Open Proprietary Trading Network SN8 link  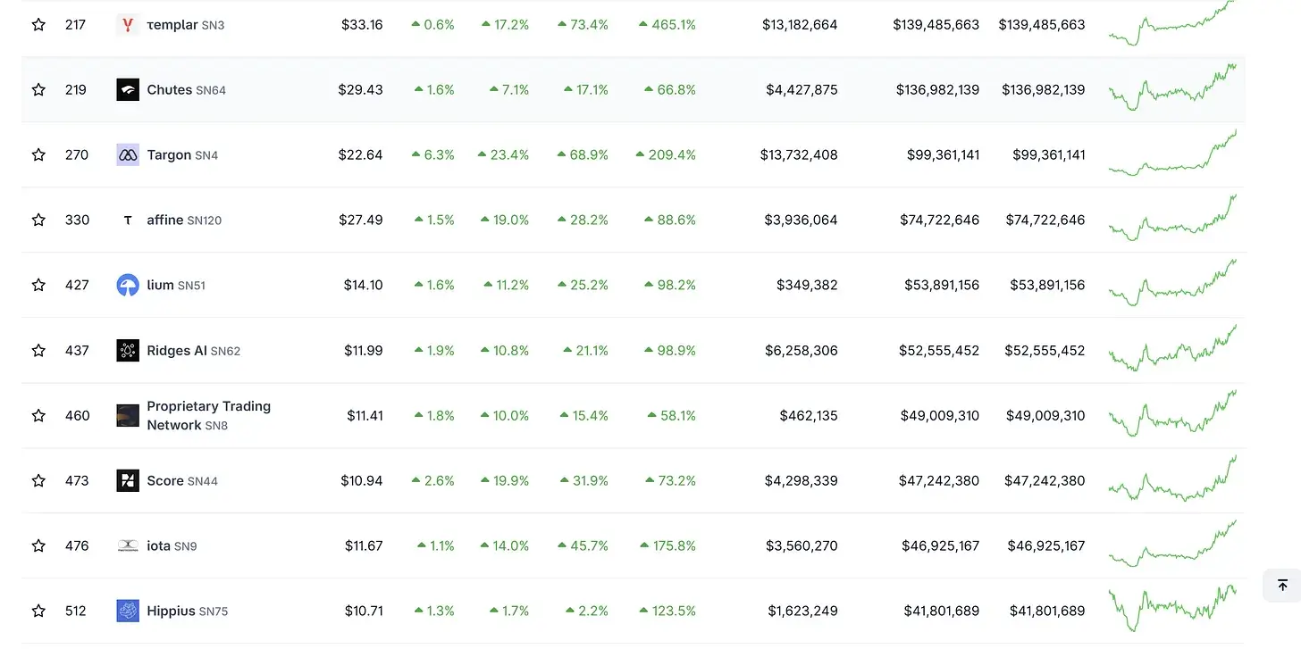point(208,416)
